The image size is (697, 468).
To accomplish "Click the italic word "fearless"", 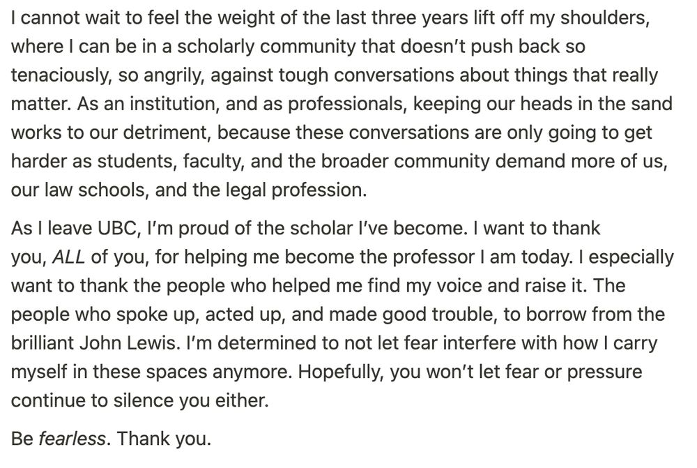I will click(x=72, y=439).
